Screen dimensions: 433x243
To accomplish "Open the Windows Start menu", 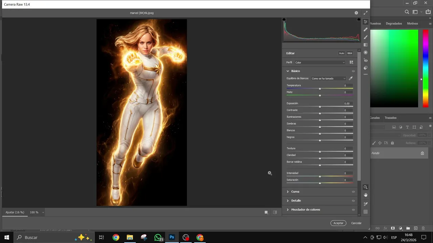I will pos(7,237).
